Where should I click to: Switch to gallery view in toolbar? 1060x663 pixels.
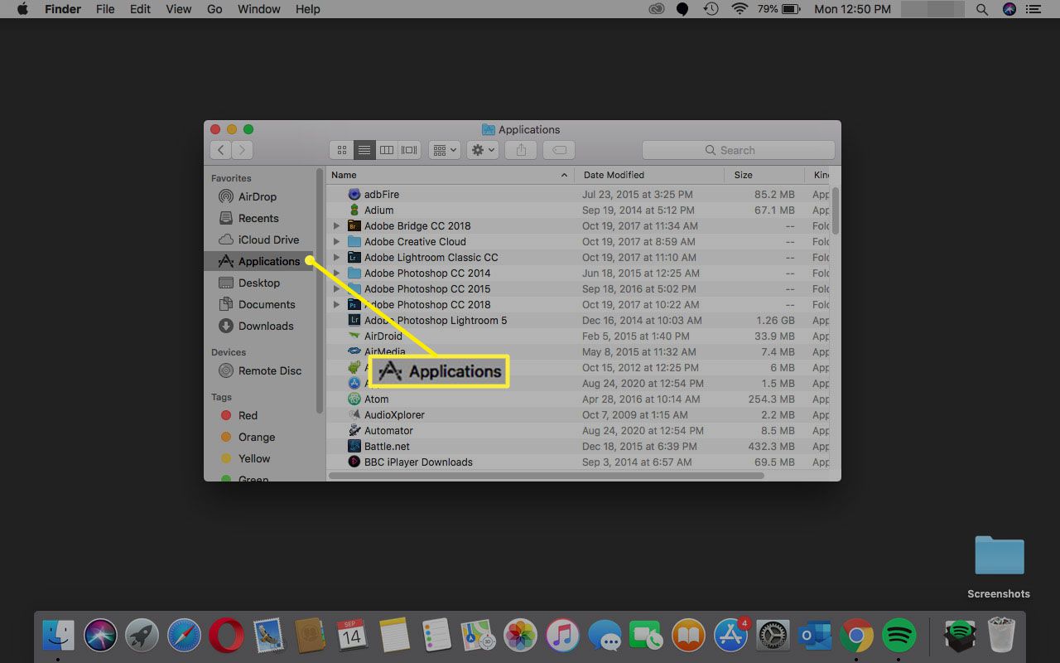coord(409,150)
